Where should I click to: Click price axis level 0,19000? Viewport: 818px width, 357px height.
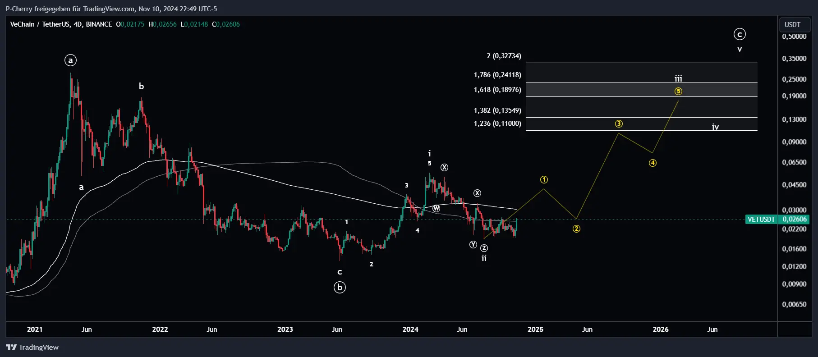tap(794, 96)
